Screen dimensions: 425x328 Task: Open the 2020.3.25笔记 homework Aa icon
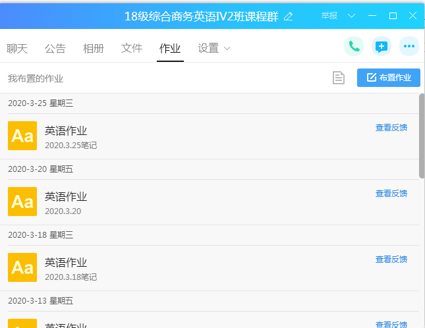pyautogui.click(x=22, y=136)
